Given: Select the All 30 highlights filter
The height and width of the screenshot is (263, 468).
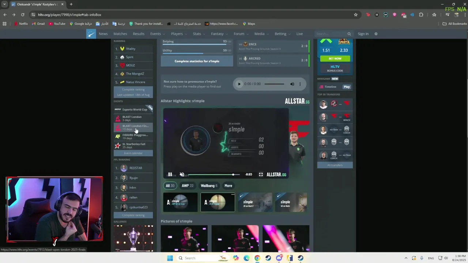Looking at the screenshot, I should pos(170,186).
